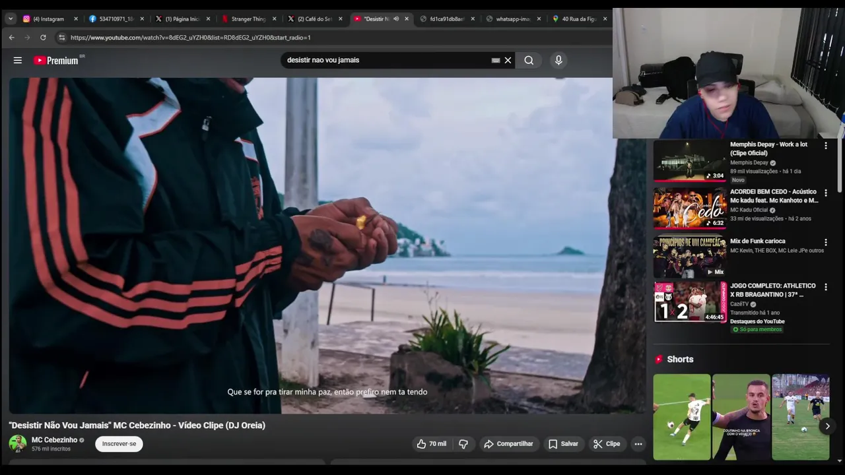This screenshot has height=475, width=845.
Task: Close the whatsapp-image tab
Action: 539,19
